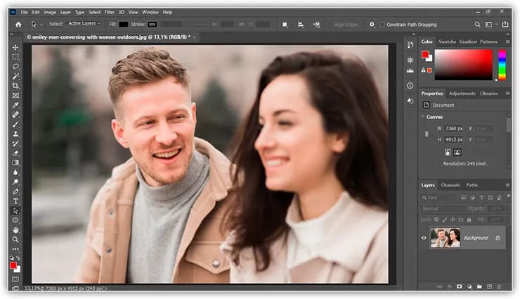Image resolution: width=520 pixels, height=299 pixels.
Task: Select the Healing Brush tool
Action: tap(15, 115)
